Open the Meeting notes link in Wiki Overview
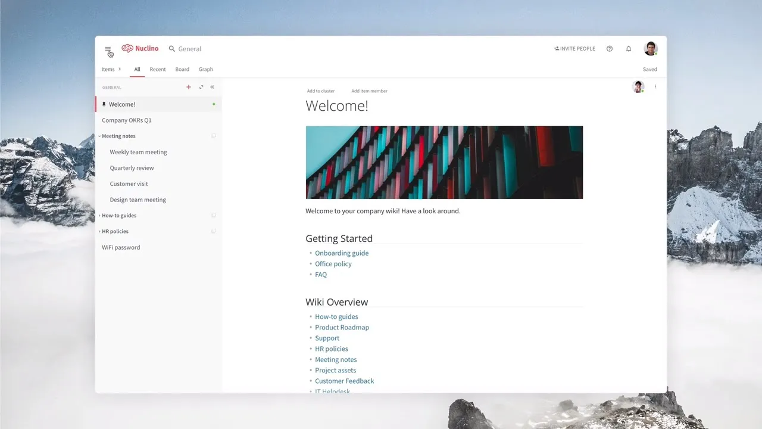 (x=336, y=360)
